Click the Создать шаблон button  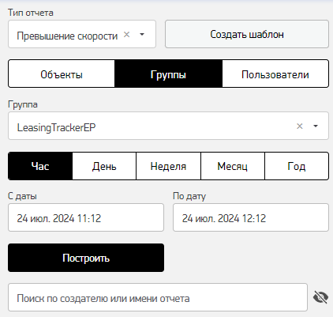click(247, 34)
